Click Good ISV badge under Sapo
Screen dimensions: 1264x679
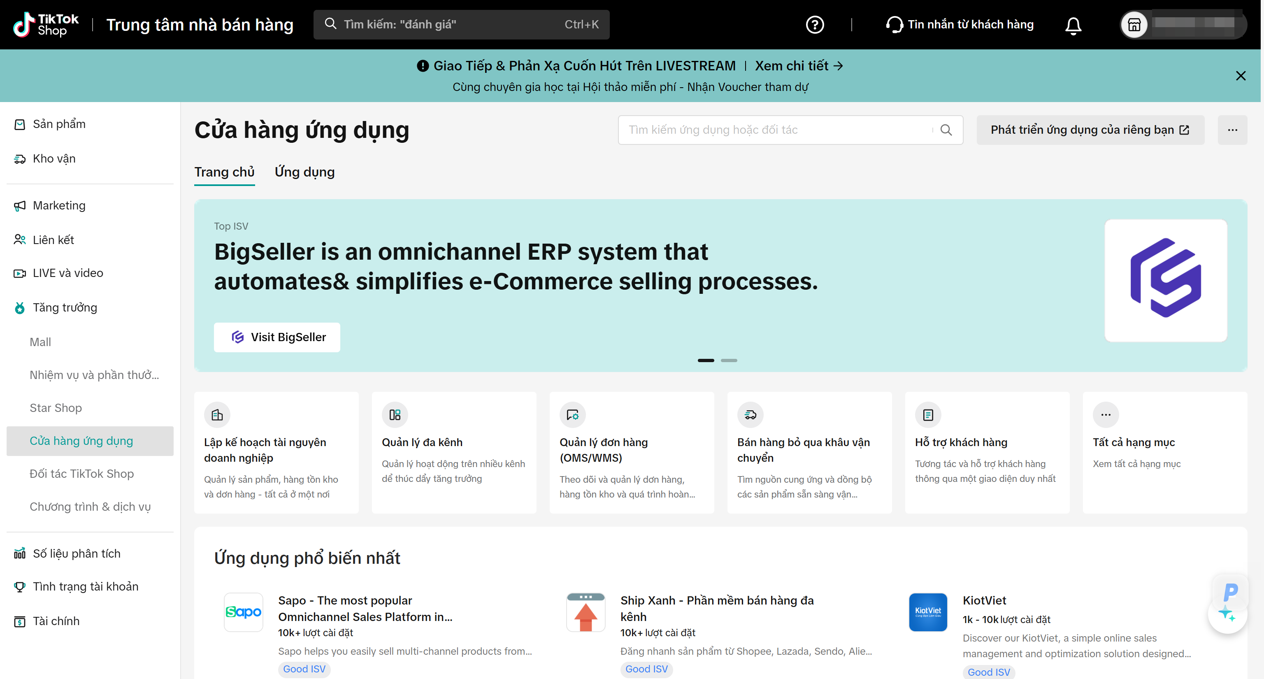tap(304, 669)
